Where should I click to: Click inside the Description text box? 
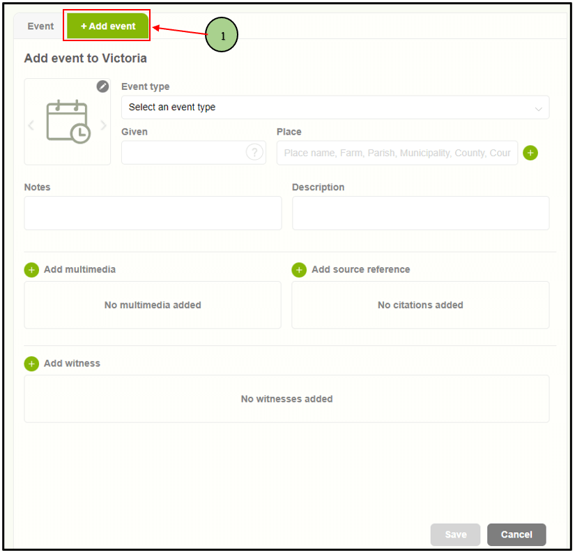[420, 213]
